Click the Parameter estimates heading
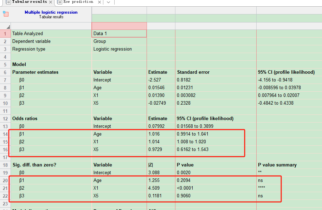 tap(35, 72)
